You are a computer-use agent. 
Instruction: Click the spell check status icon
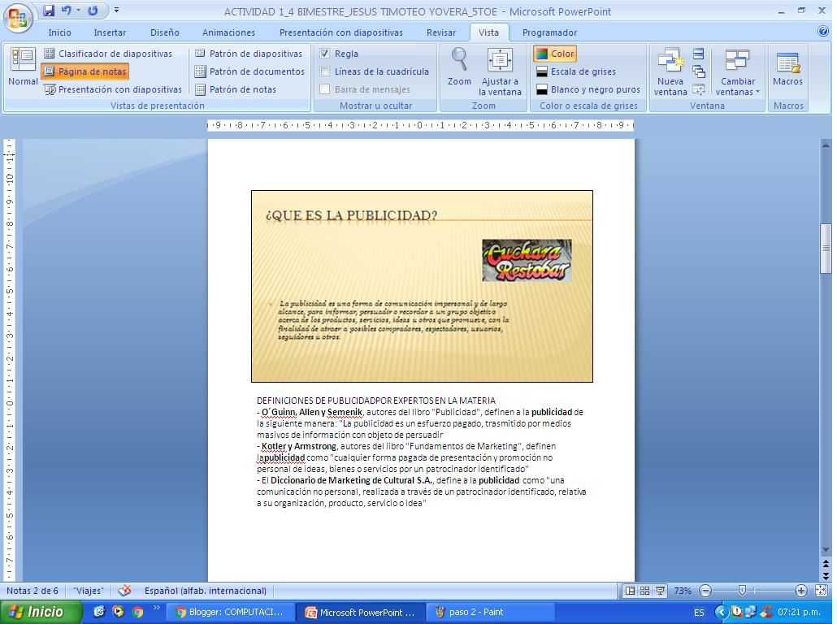(x=124, y=591)
